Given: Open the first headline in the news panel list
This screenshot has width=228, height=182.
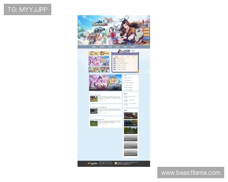Looking at the screenshot, I should click(x=120, y=59).
